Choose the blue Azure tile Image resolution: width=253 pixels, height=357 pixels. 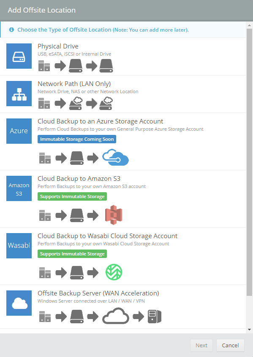tap(19, 131)
